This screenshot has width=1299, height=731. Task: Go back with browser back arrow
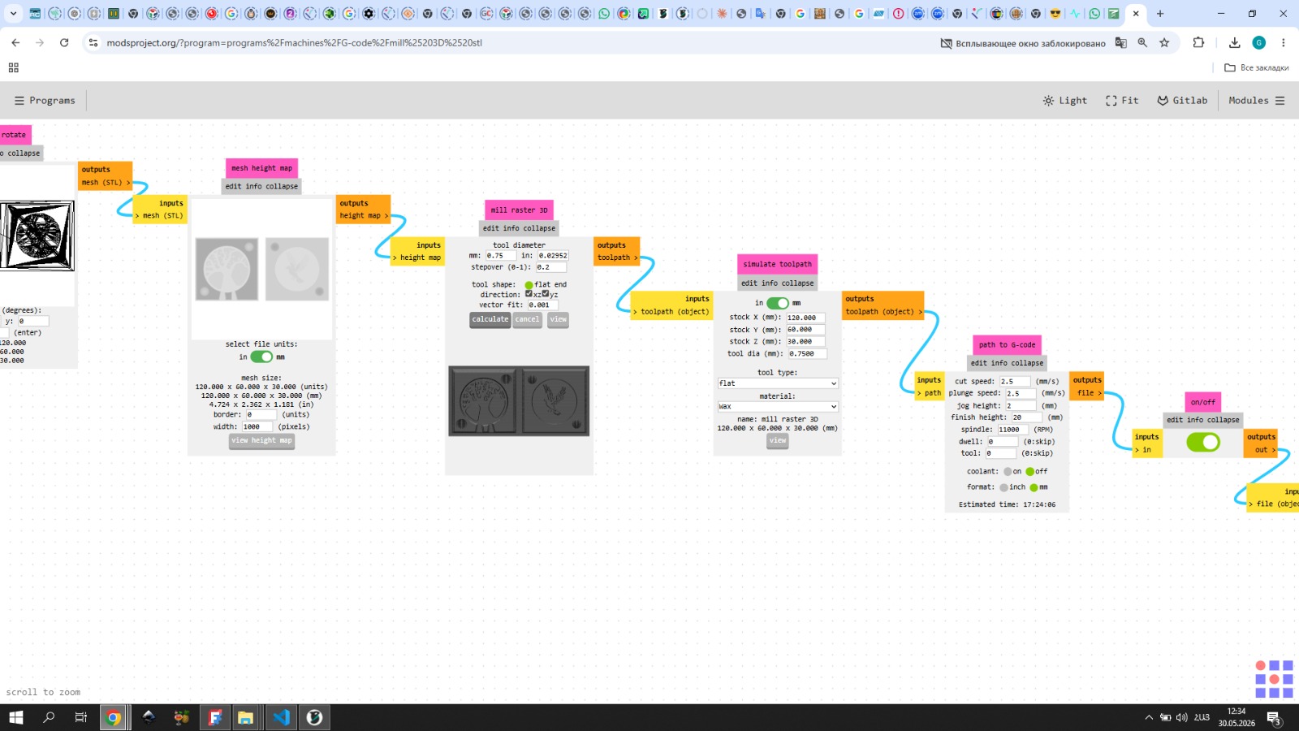[15, 42]
